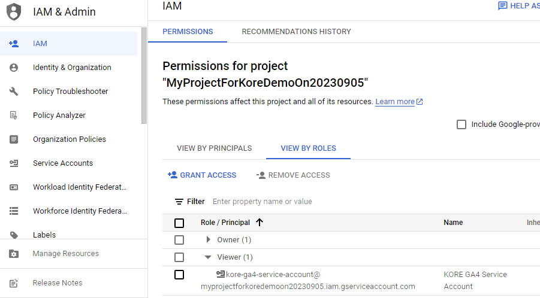Screen dimensions: 540x298
Task: Collapse the Viewer (1) role group
Action: pos(208,257)
